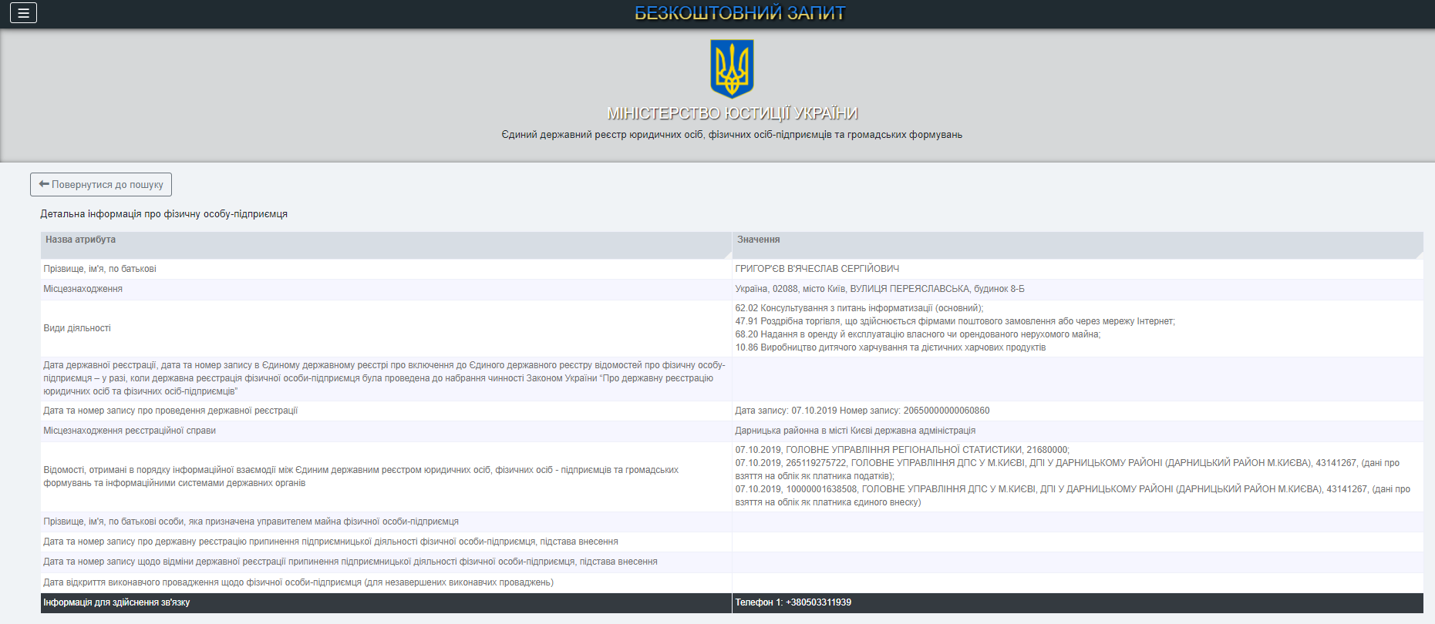Click the 'Види діяльності' attribute label
1435x624 pixels.
click(x=77, y=328)
